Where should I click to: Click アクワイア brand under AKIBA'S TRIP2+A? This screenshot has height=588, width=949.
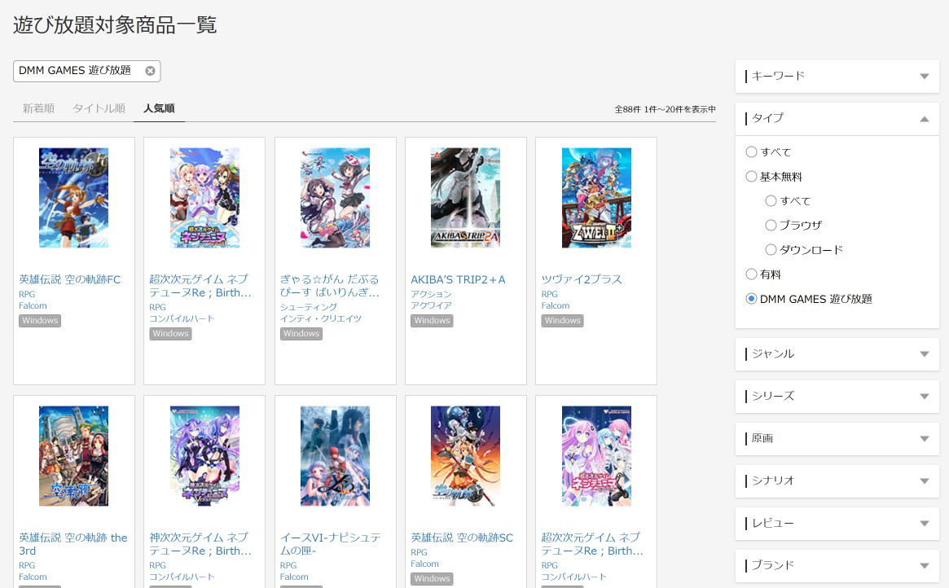431,306
